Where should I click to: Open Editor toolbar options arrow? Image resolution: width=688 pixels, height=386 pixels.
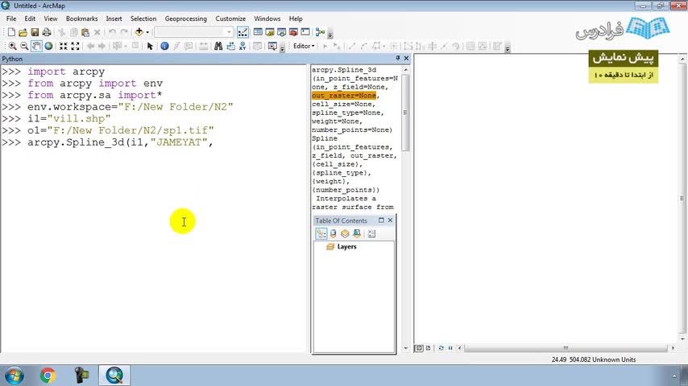[x=508, y=47]
